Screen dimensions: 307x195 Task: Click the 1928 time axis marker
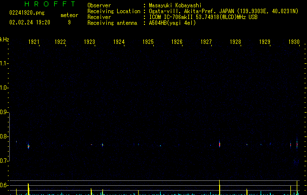(x=235, y=42)
